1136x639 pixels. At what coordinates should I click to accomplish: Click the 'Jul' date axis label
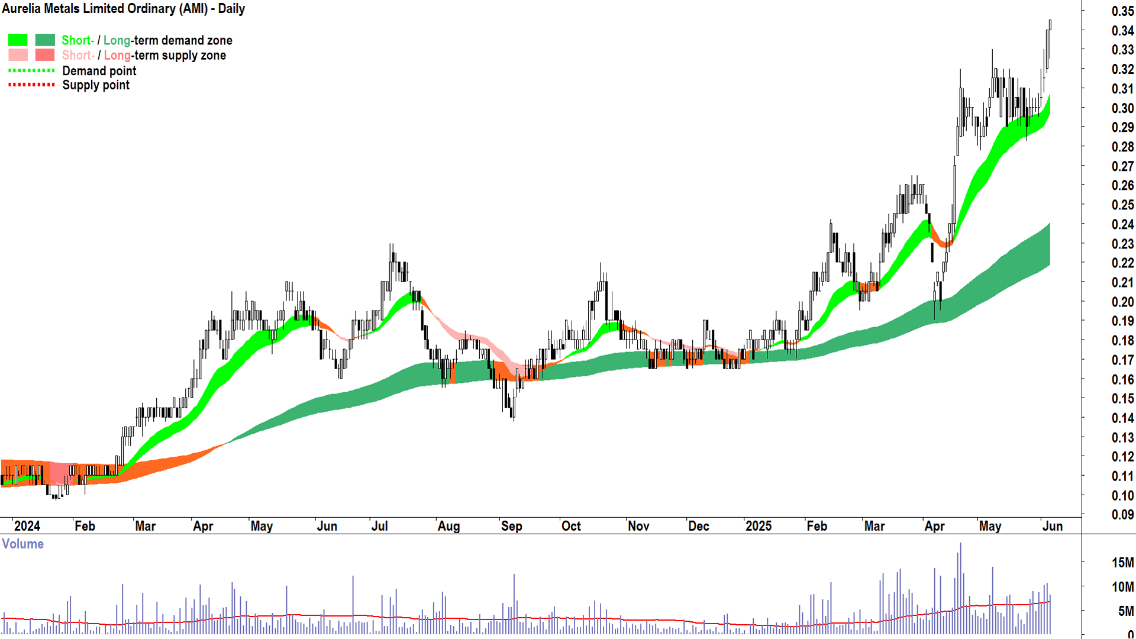point(379,526)
